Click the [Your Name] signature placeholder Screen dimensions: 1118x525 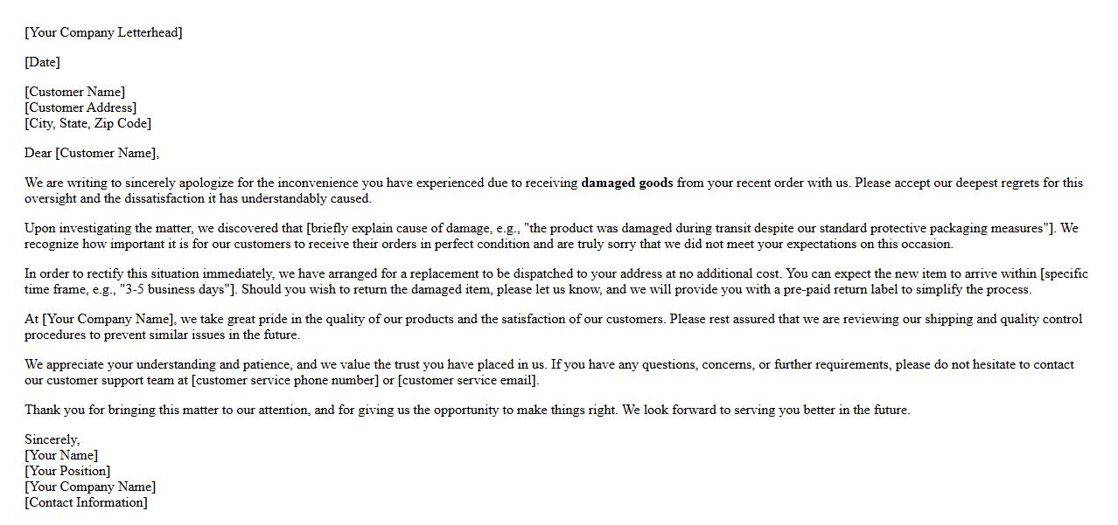click(61, 456)
